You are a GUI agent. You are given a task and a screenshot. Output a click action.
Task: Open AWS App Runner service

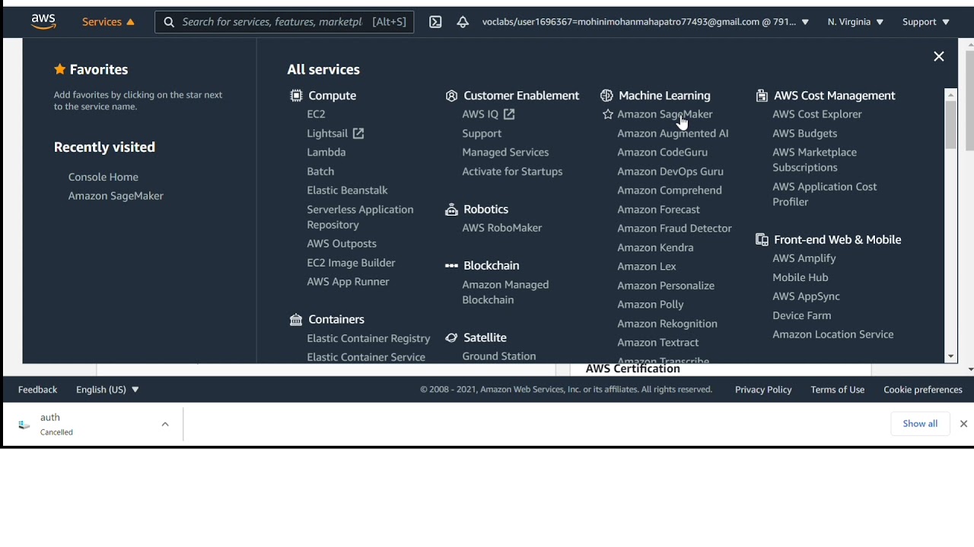pos(348,281)
